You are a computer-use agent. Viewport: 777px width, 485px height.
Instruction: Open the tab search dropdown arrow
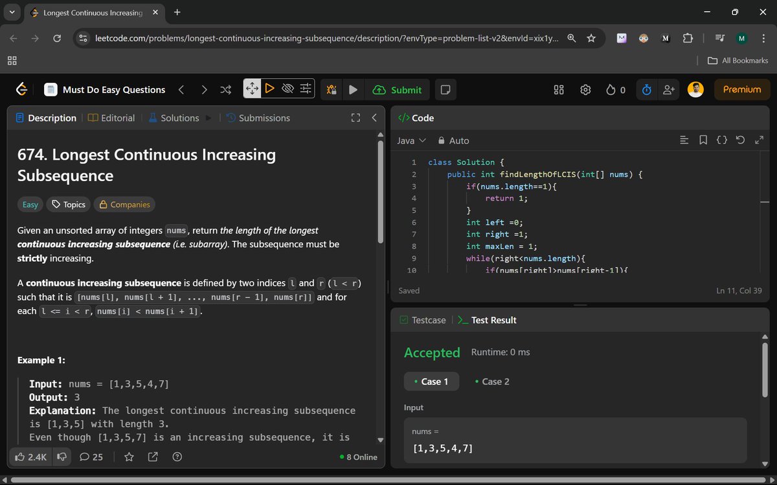point(12,12)
